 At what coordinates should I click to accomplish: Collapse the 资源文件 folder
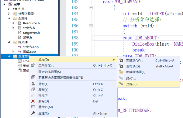coord(9,56)
